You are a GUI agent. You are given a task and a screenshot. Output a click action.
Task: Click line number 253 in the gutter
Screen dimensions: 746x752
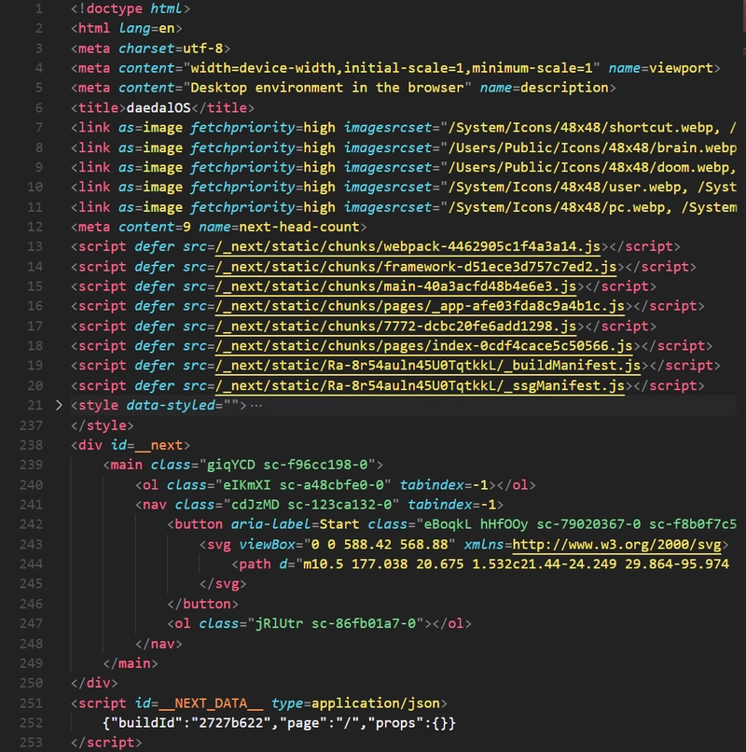coord(31,743)
